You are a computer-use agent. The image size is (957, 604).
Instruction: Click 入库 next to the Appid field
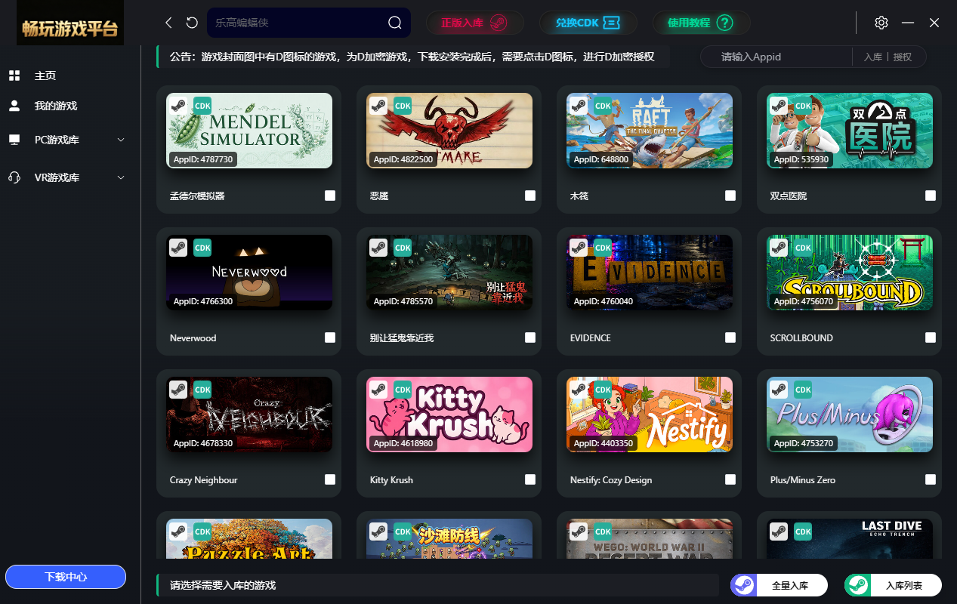873,57
